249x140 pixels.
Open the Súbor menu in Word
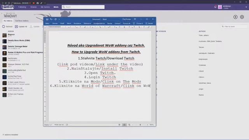[47, 23]
